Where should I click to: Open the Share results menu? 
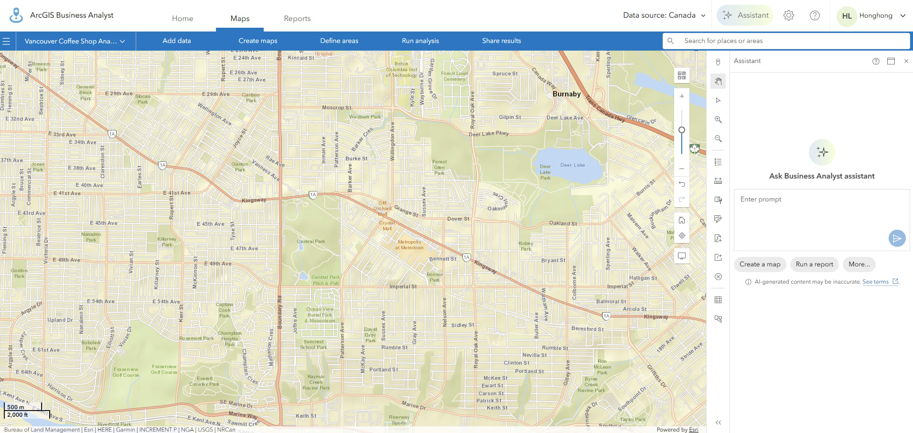click(502, 41)
